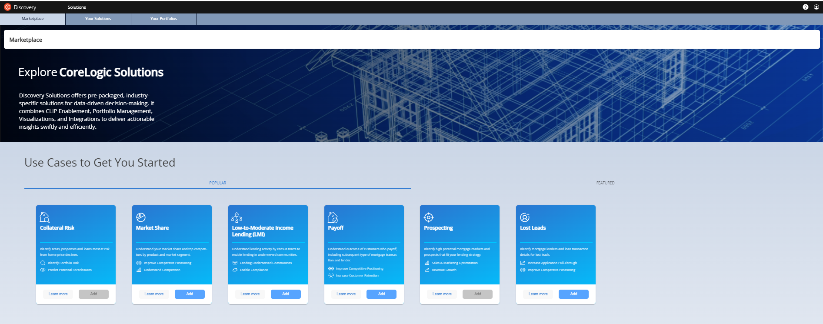Click the Identify Portfolio Risk magnifier icon

pyautogui.click(x=43, y=263)
